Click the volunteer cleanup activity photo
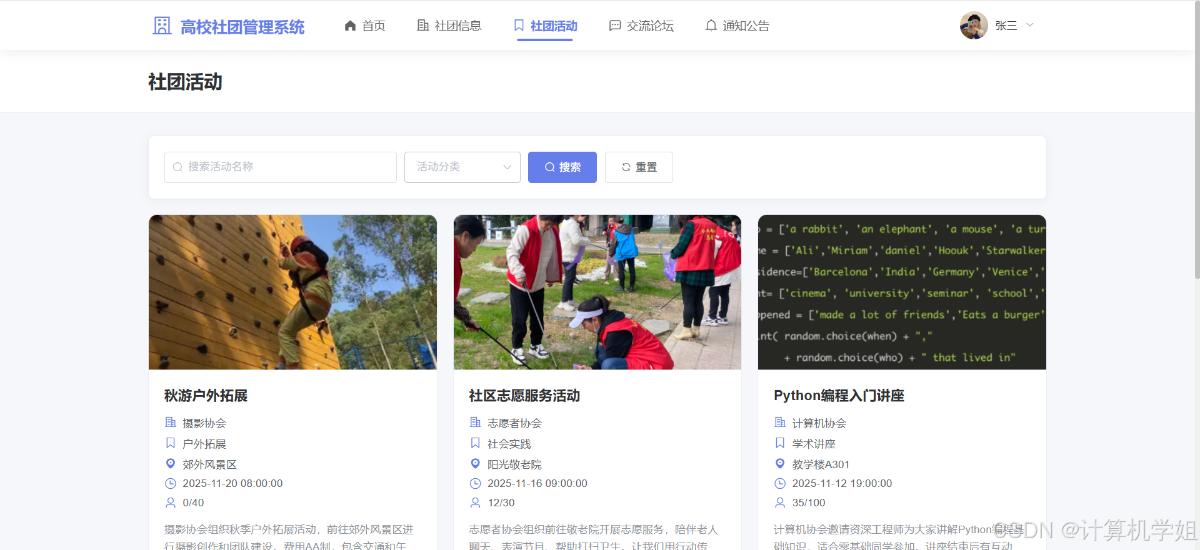The width and height of the screenshot is (1200, 550). coord(597,292)
